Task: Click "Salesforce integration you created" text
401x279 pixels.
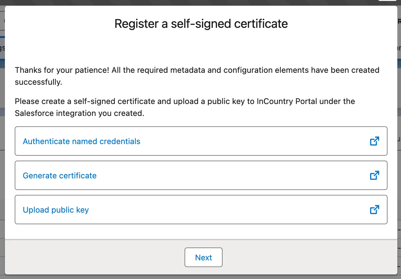Action: coord(79,113)
